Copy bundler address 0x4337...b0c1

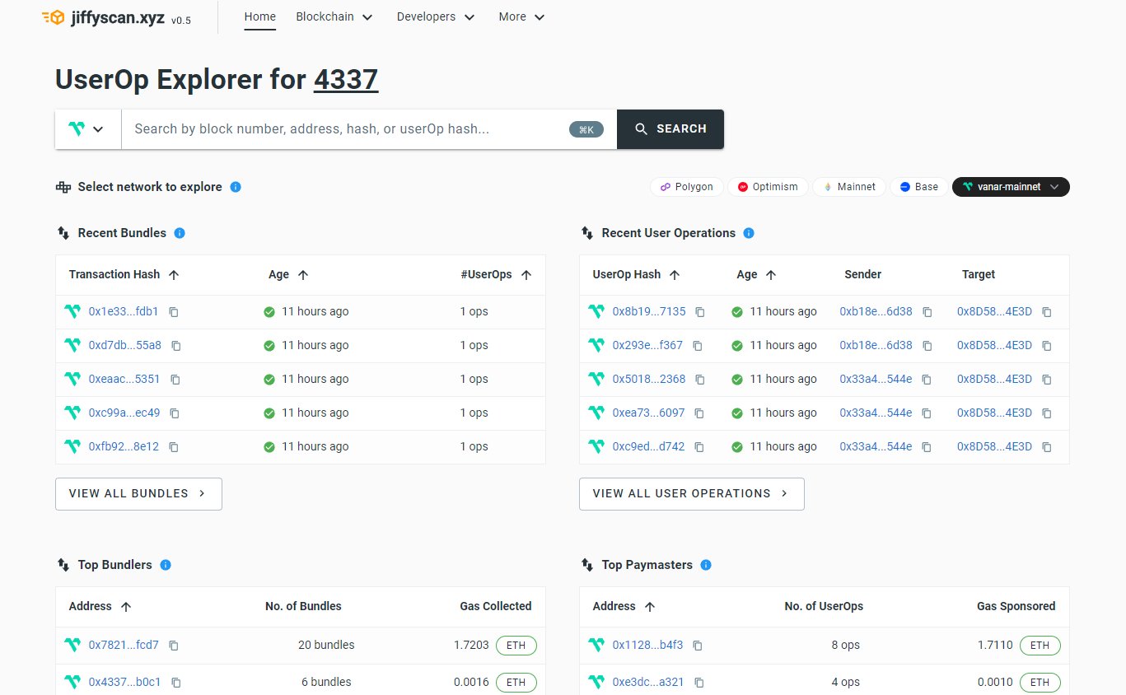click(x=176, y=683)
